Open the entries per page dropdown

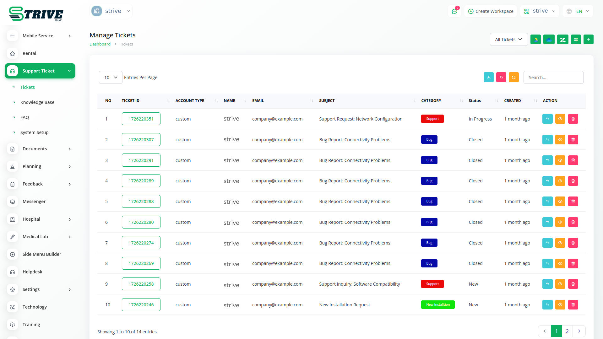111,78
